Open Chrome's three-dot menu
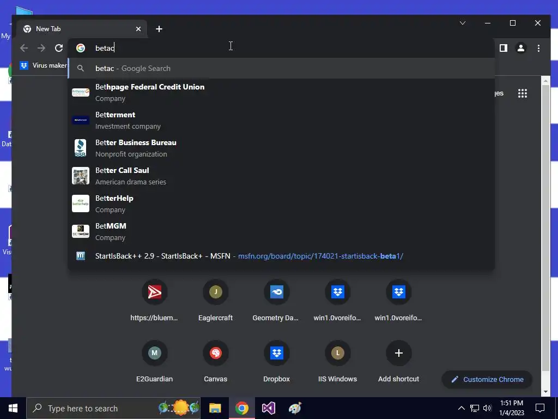Viewport: 558px width, 419px height. pyautogui.click(x=538, y=48)
